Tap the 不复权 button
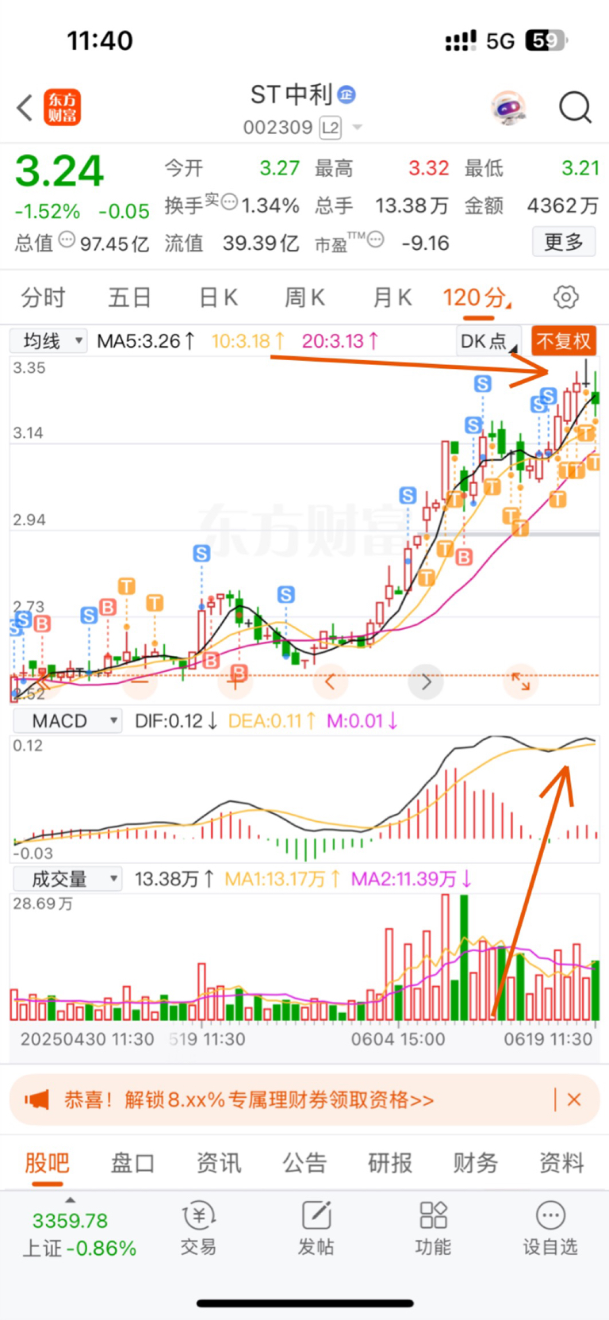 click(x=564, y=341)
